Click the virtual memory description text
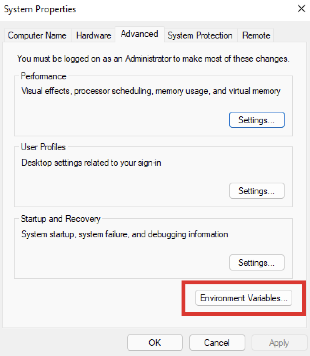 pos(153,91)
